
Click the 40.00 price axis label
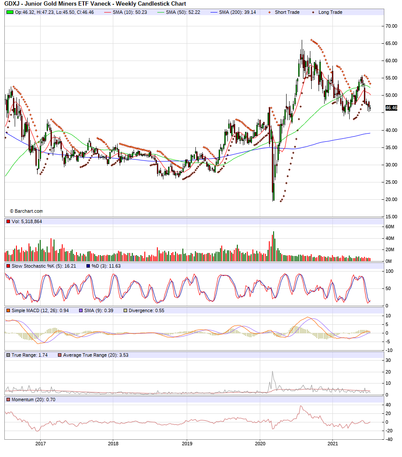(x=391, y=130)
